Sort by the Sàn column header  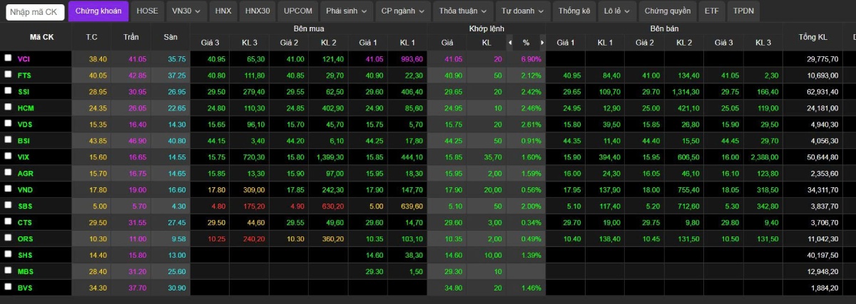pos(170,36)
